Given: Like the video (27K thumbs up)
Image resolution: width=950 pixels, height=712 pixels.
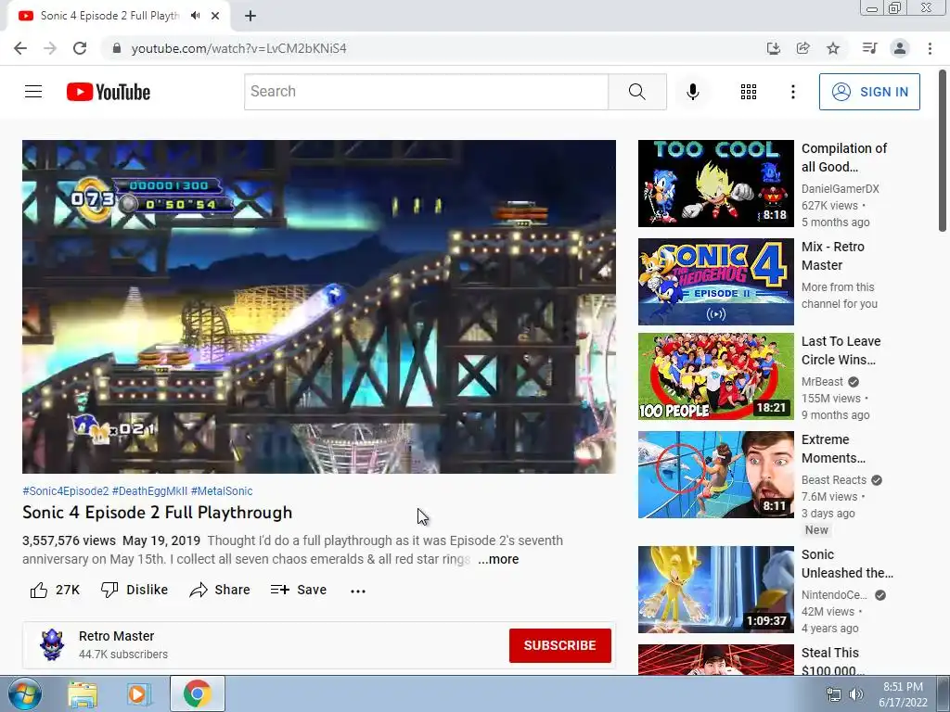Looking at the screenshot, I should [x=55, y=590].
